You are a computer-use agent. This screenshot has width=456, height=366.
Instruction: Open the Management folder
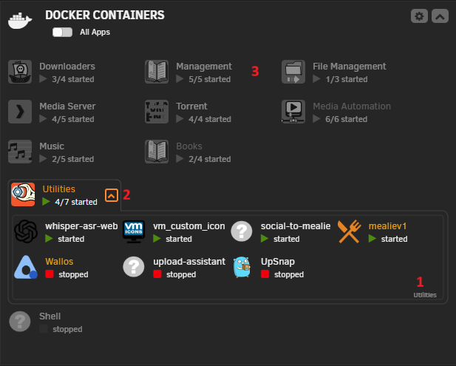[x=203, y=67]
